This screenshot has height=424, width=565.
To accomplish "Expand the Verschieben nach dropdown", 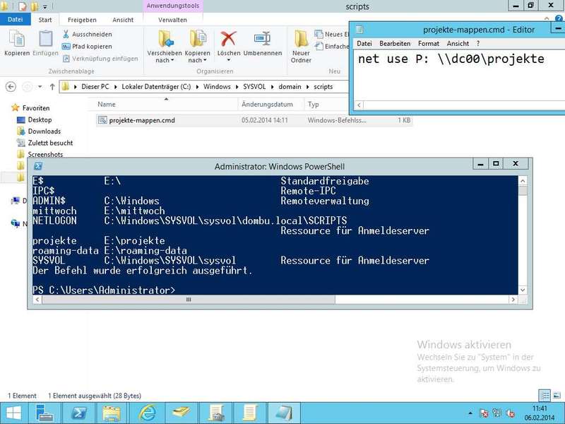I will click(x=164, y=61).
